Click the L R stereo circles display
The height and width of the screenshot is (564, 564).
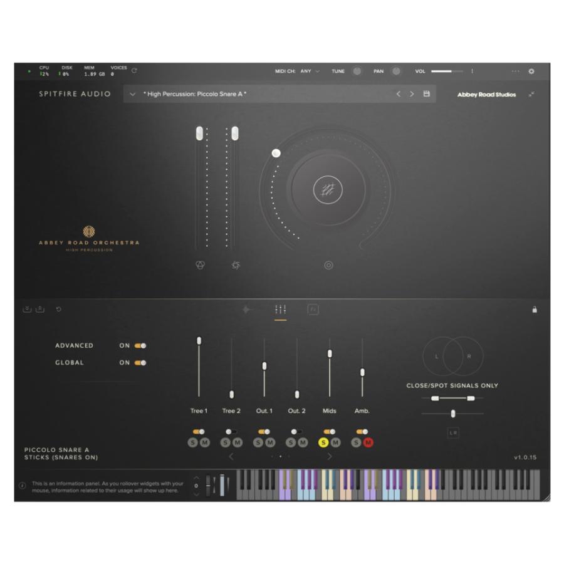click(452, 356)
